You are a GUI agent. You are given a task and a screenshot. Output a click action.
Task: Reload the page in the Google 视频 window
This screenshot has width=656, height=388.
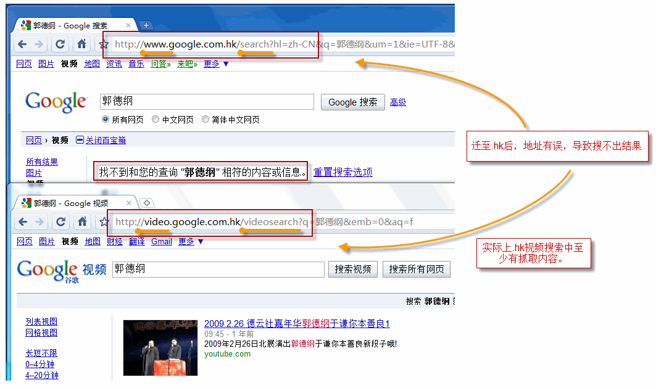pos(61,221)
